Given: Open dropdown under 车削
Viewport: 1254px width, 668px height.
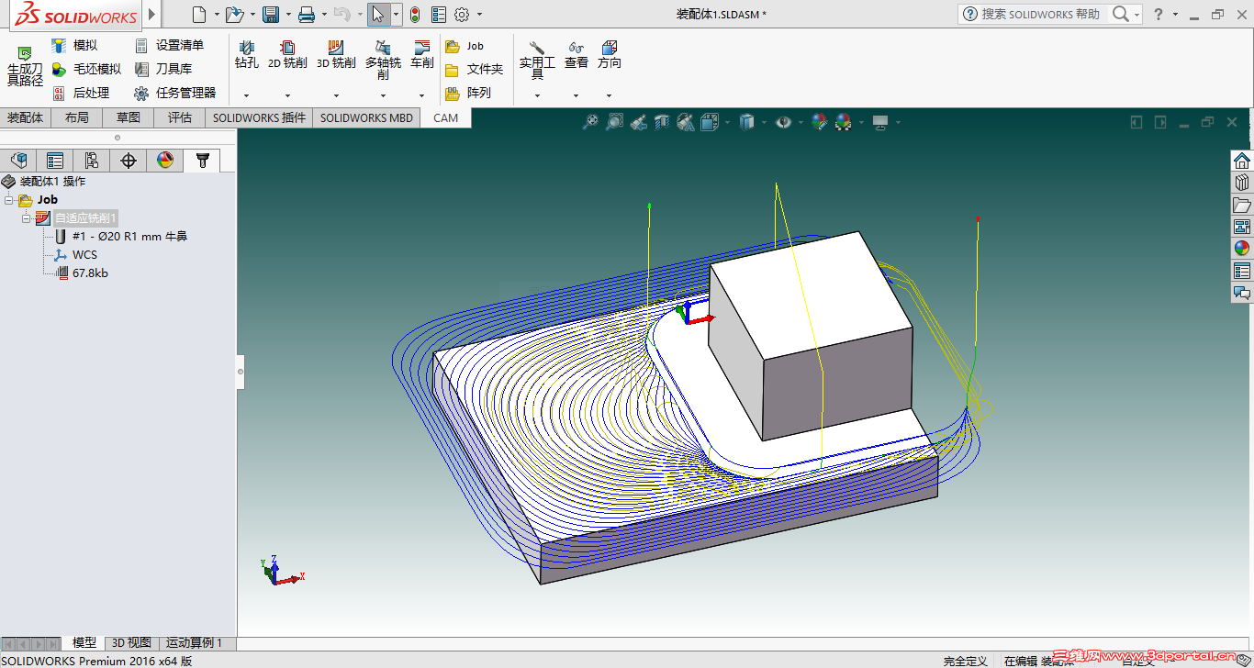Looking at the screenshot, I should point(422,95).
